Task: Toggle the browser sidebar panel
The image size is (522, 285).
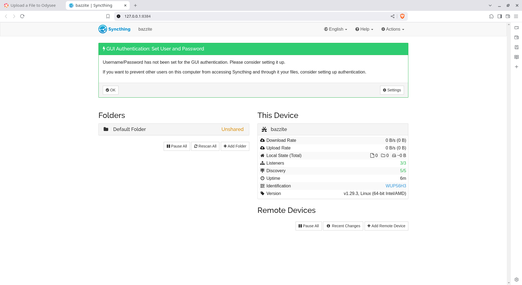Action: (500, 16)
